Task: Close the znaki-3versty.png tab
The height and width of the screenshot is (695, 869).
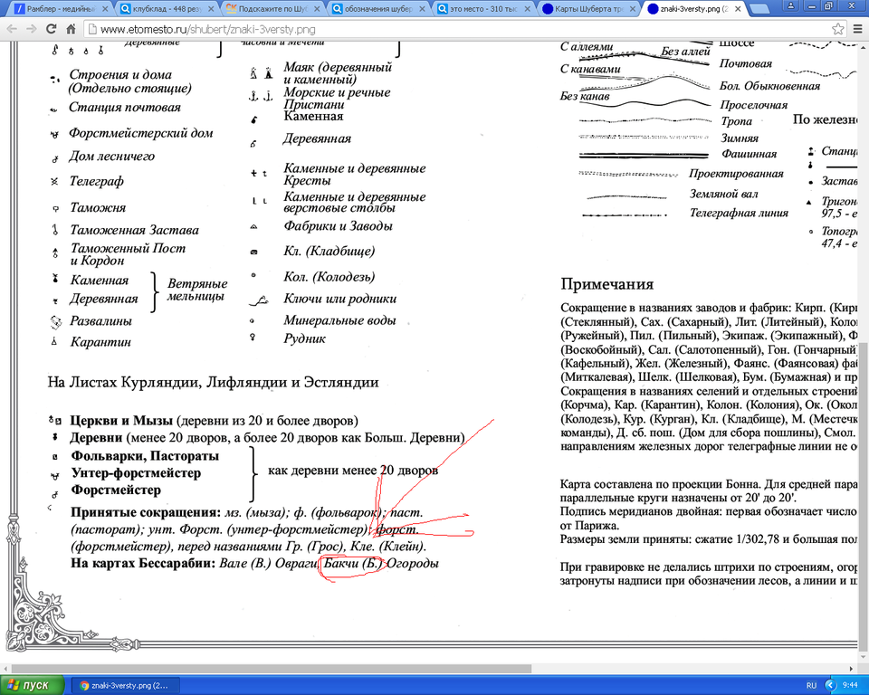Action: 738,9
